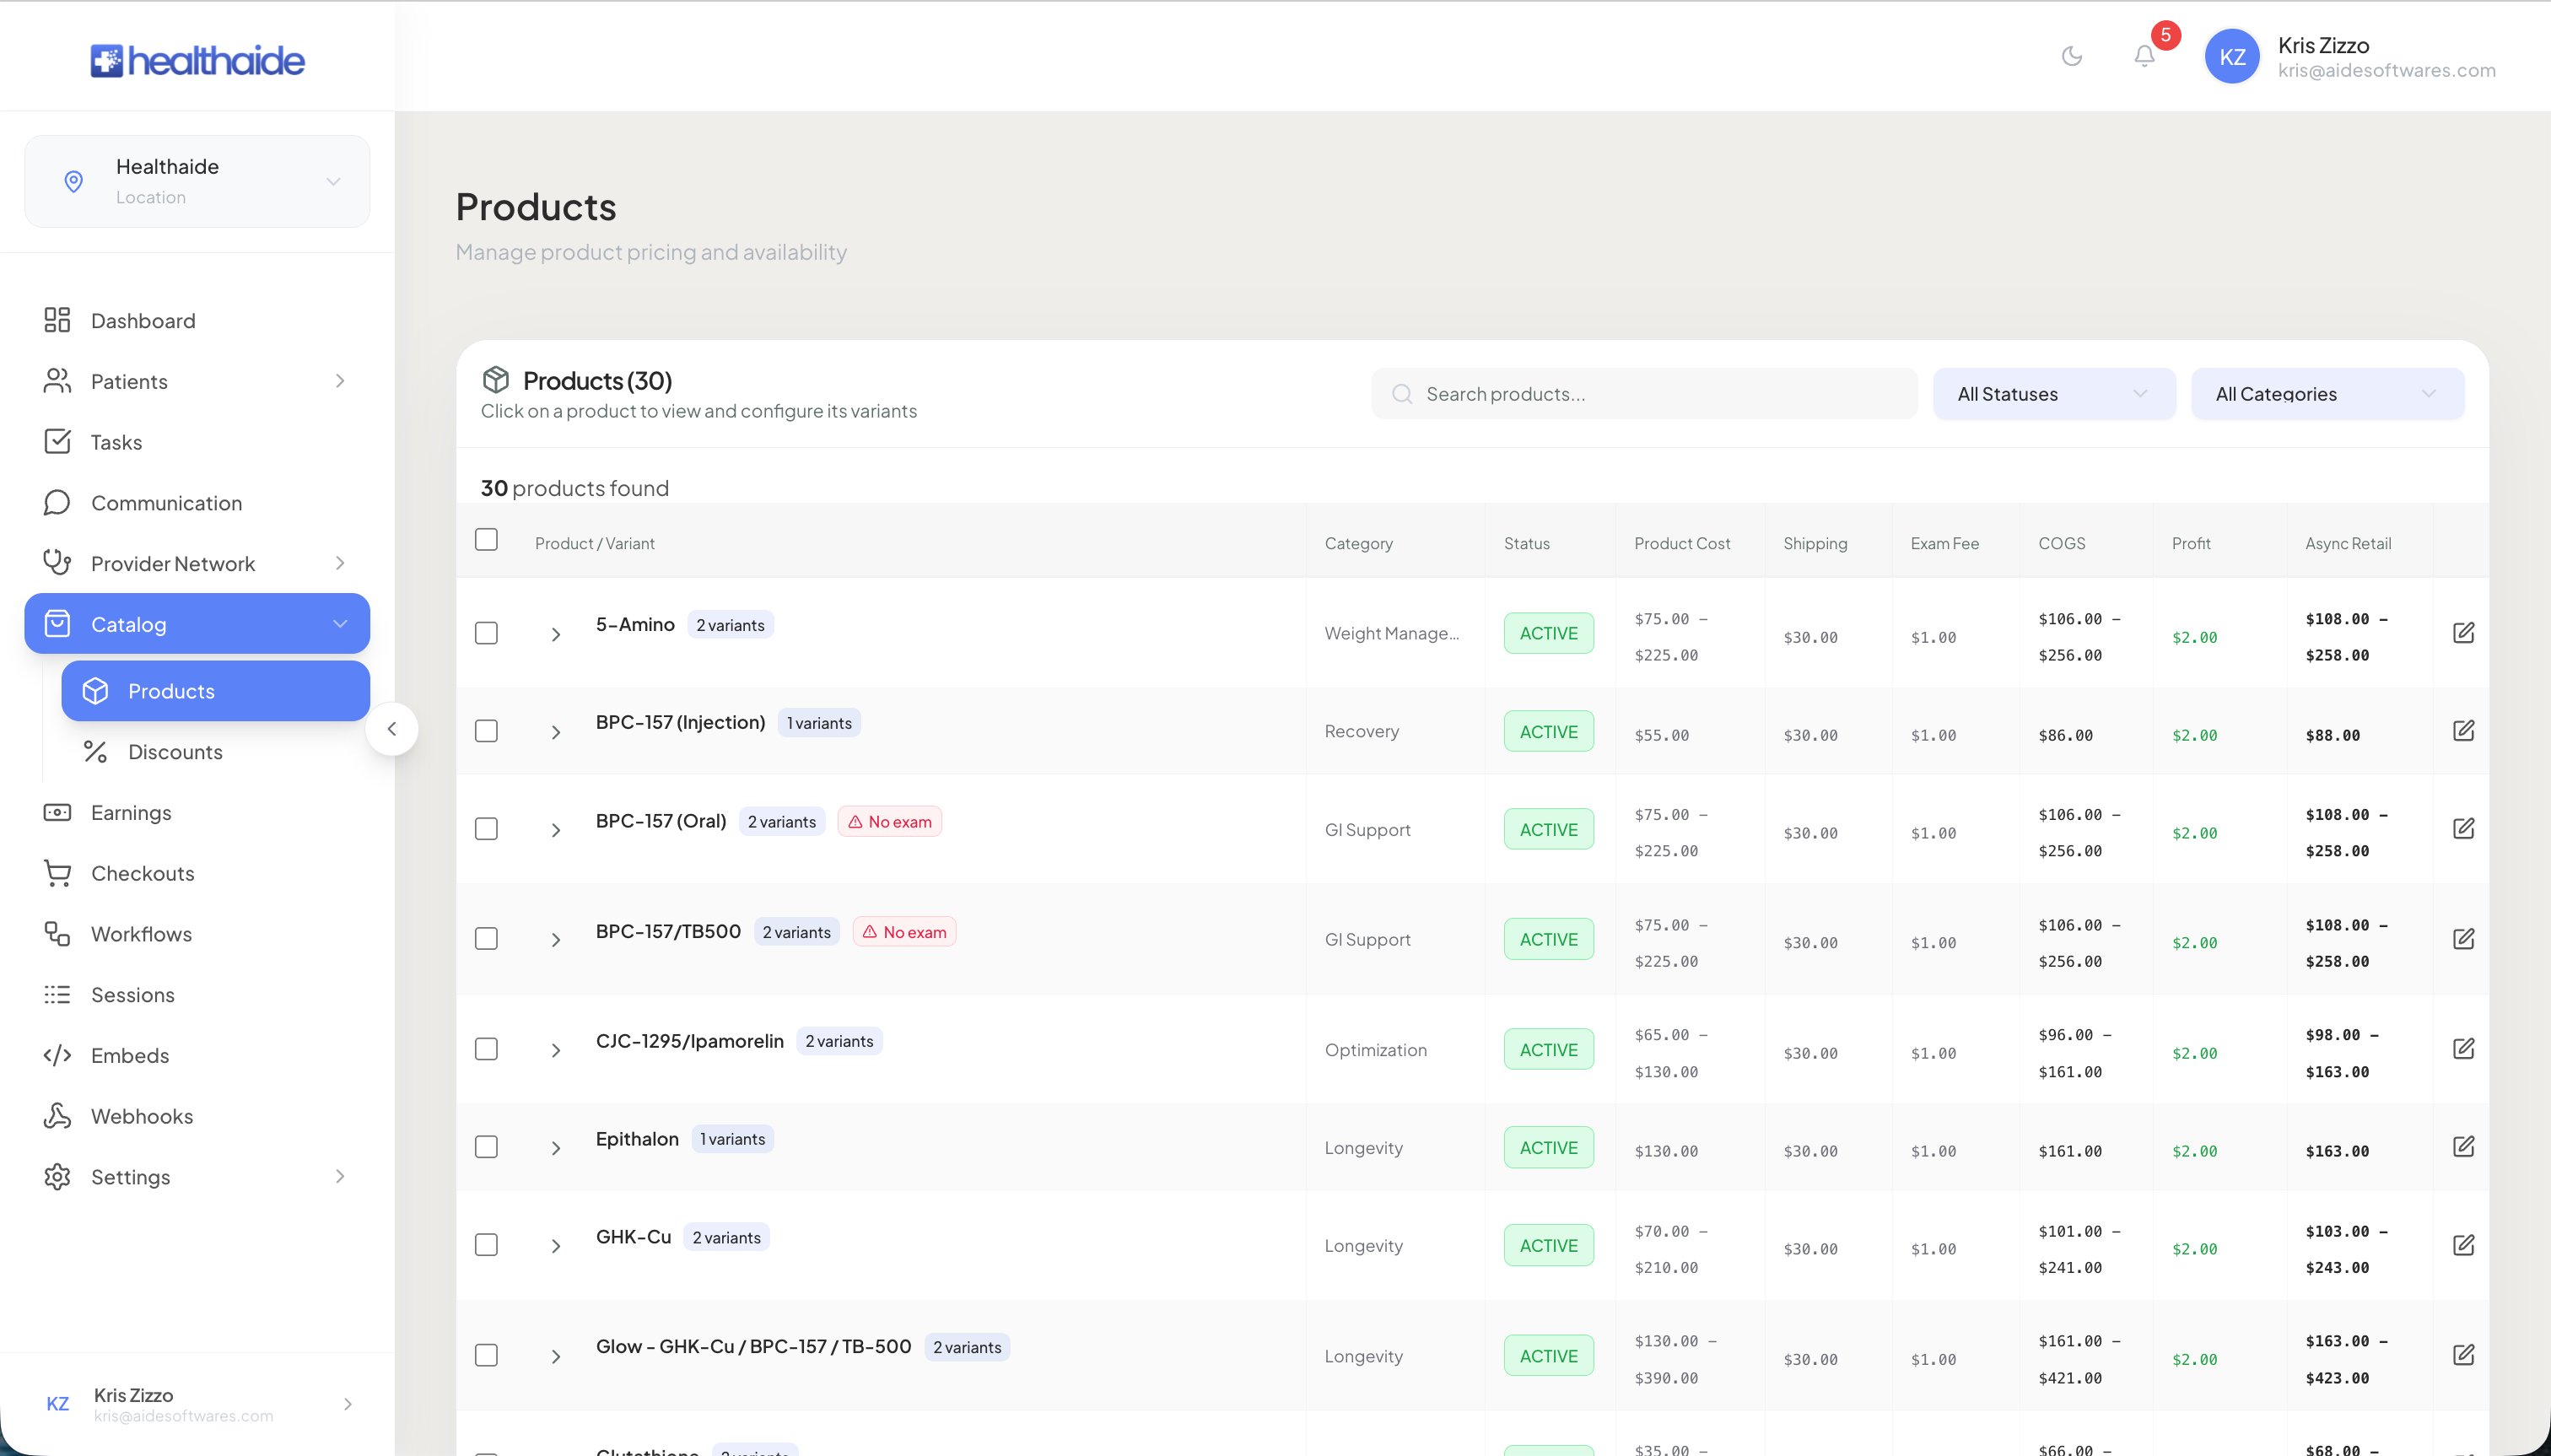Expand the 5-Amino variants
The width and height of the screenshot is (2551, 1456).
(556, 635)
